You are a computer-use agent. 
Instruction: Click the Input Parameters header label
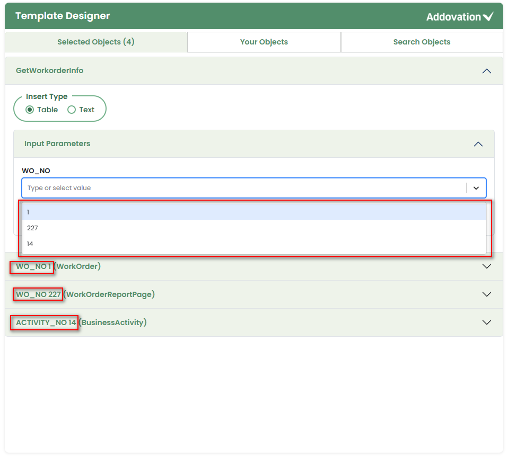(57, 143)
